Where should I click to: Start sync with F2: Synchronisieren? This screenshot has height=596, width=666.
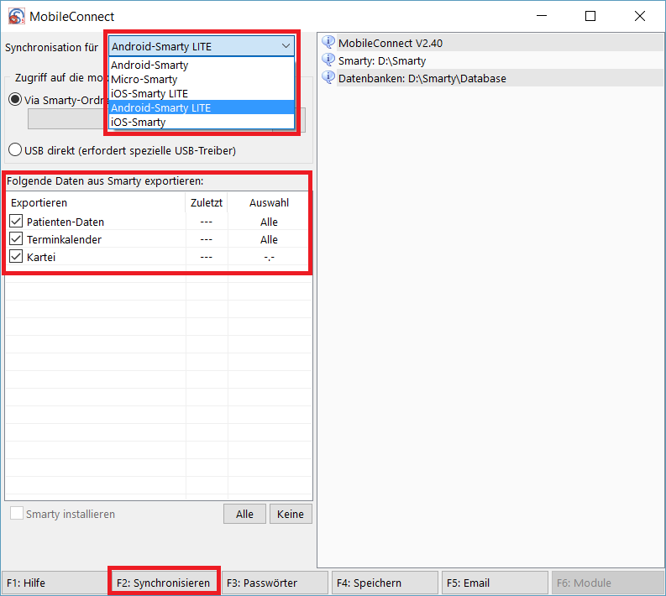(x=164, y=583)
